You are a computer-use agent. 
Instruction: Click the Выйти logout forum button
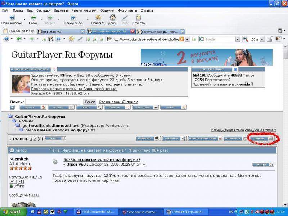click(x=174, y=107)
